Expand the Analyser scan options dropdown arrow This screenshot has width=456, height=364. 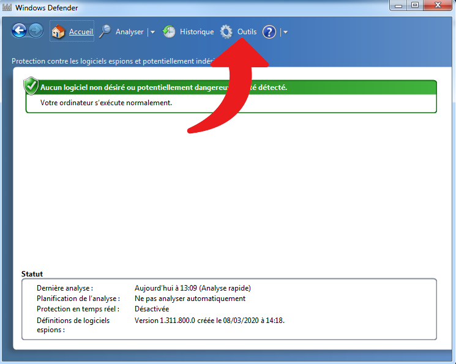point(152,32)
